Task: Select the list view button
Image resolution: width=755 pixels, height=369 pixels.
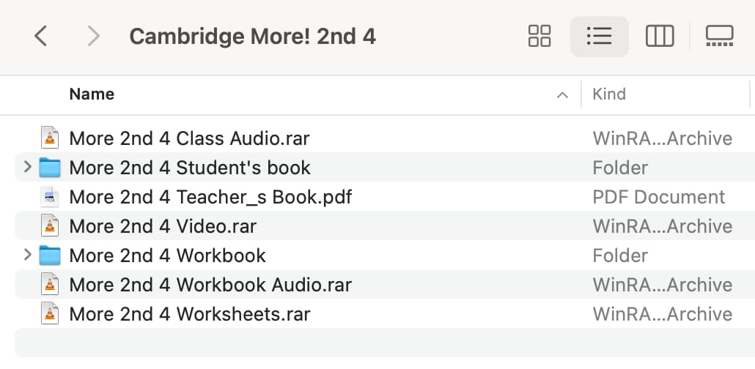Action: (600, 36)
